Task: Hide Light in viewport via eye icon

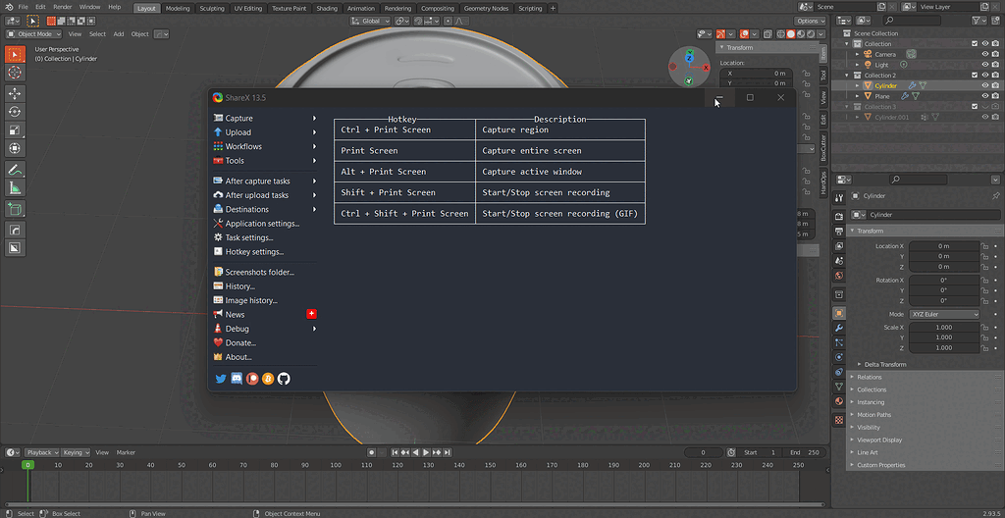Action: (x=985, y=65)
